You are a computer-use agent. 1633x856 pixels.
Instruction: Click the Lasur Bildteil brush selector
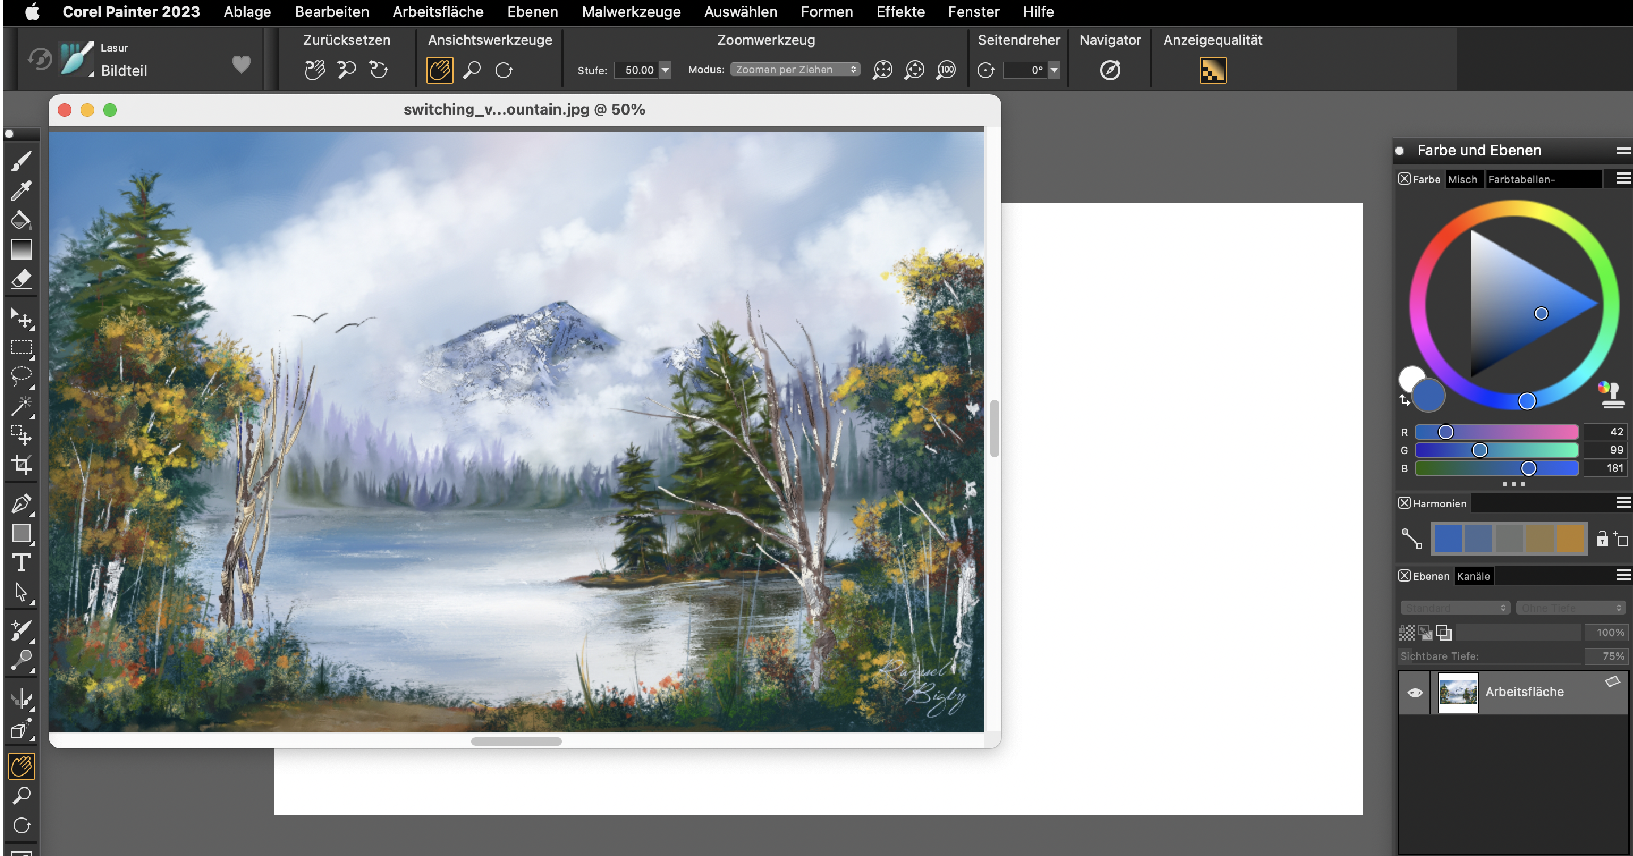click(76, 60)
